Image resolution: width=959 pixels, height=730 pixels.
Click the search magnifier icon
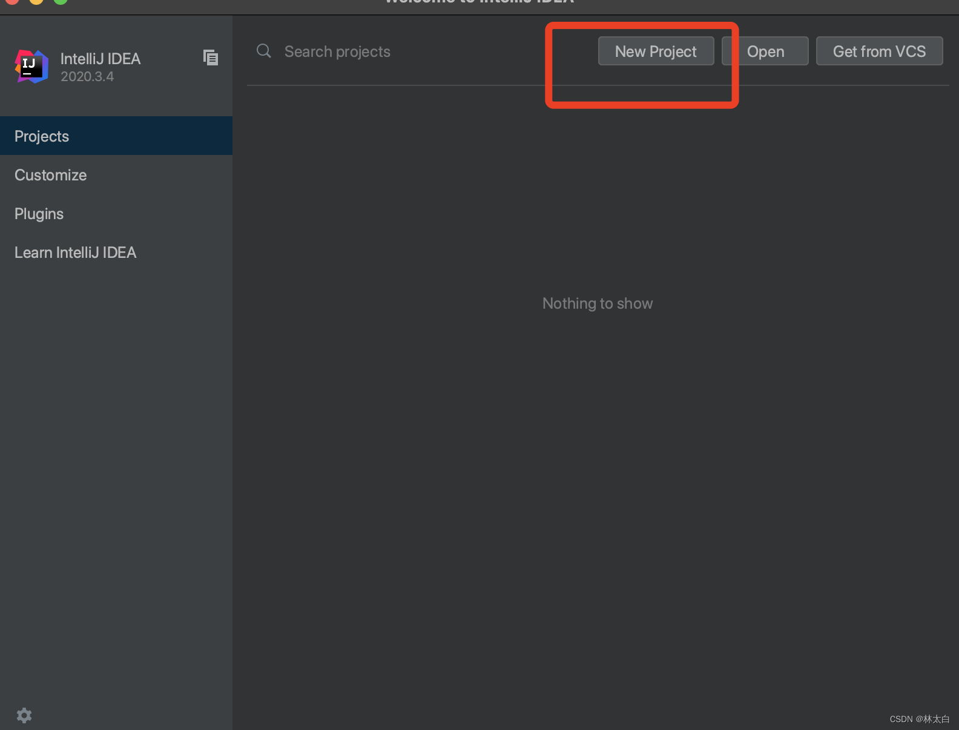tap(263, 51)
